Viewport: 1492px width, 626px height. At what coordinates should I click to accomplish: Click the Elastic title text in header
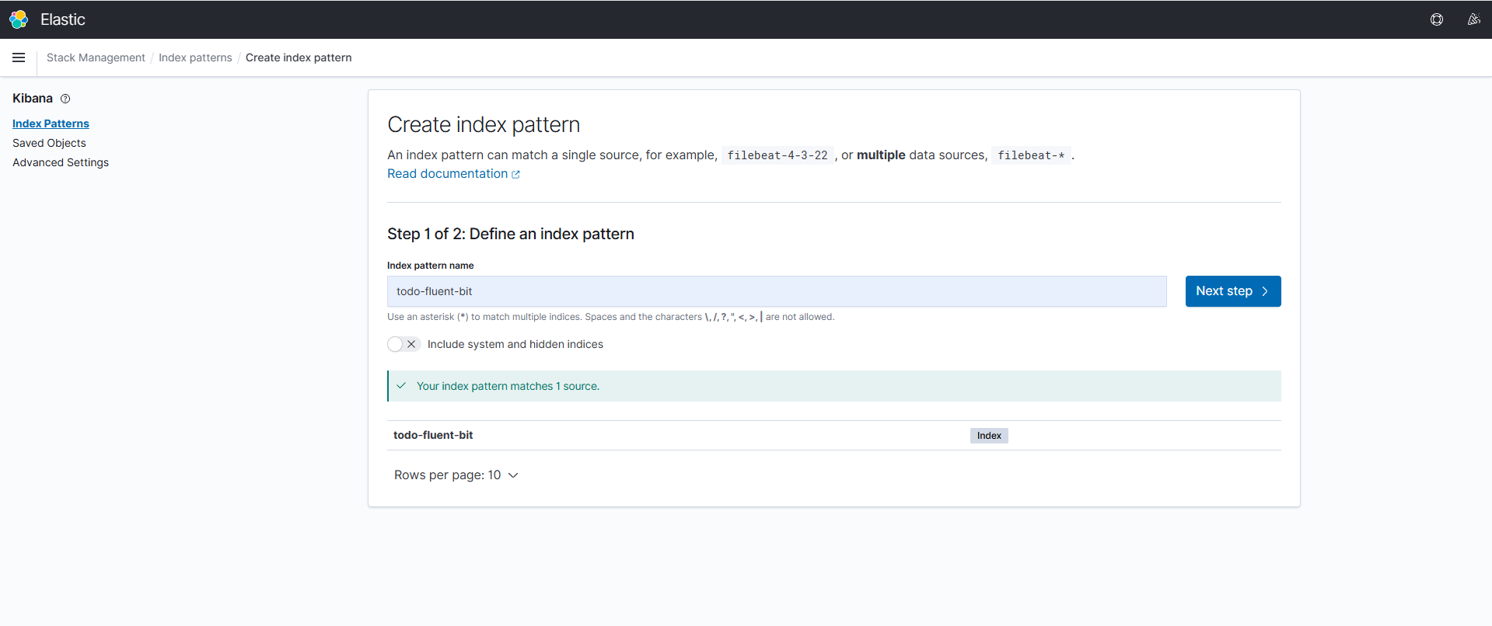(x=63, y=19)
